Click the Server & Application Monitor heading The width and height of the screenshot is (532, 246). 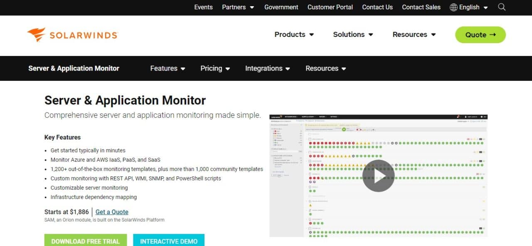click(x=125, y=100)
